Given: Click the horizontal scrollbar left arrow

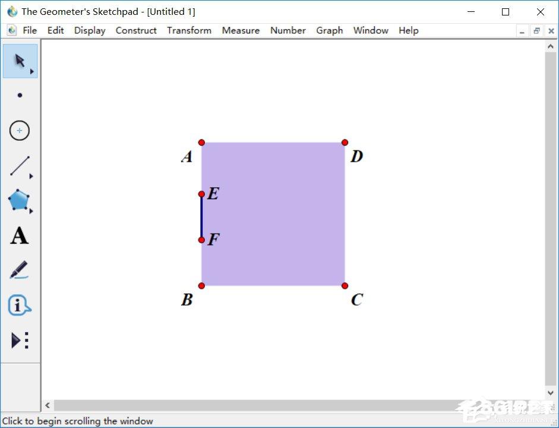Looking at the screenshot, I should click(48, 405).
